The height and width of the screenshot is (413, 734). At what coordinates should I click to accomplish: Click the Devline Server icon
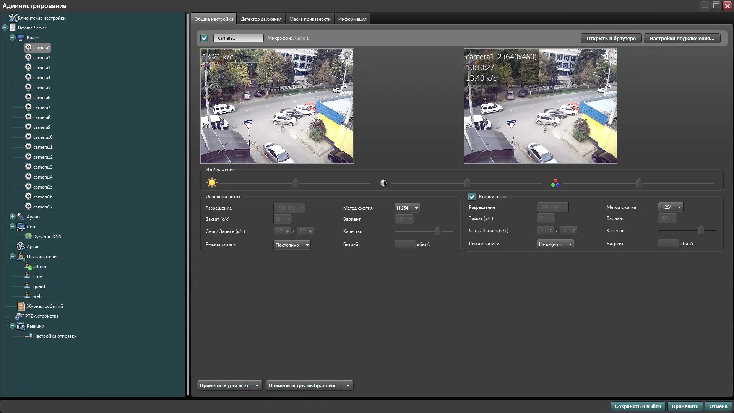13,28
